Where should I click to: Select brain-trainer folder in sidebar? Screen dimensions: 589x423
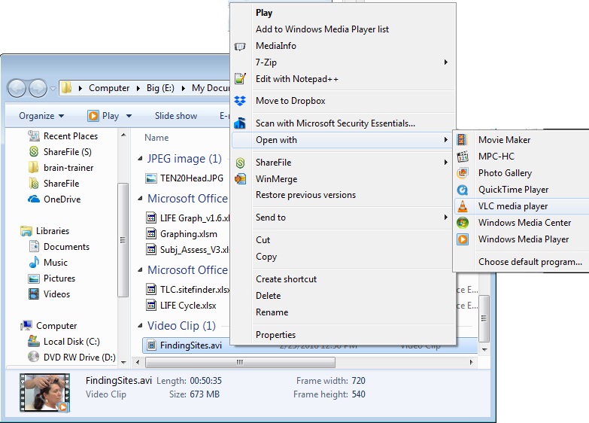pyautogui.click(x=68, y=168)
